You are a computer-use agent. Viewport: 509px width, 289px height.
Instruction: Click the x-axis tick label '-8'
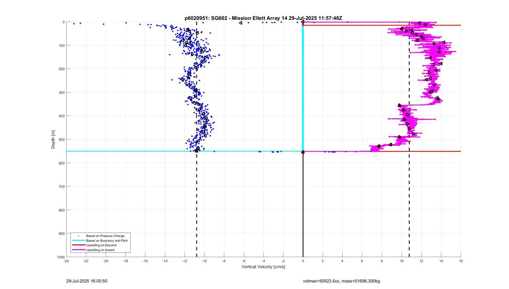coord(224,261)
